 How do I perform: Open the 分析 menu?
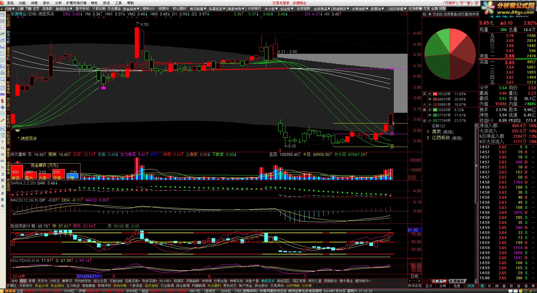point(58,3)
